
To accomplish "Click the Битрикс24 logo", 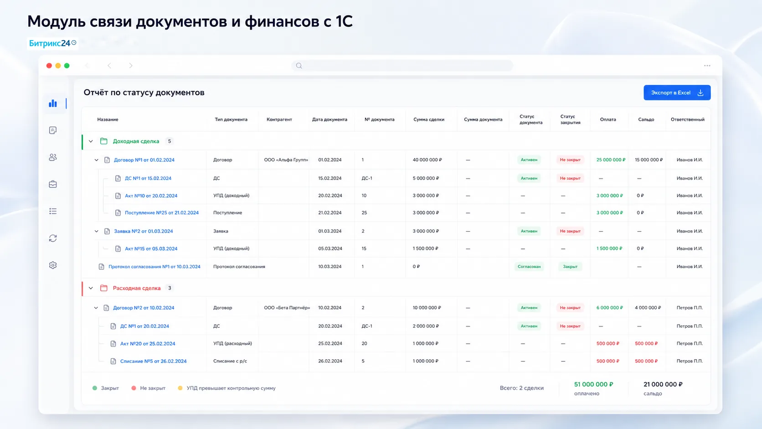I will (53, 43).
